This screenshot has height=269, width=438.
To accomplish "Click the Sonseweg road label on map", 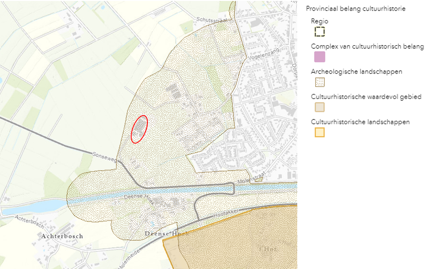I will (x=104, y=157).
